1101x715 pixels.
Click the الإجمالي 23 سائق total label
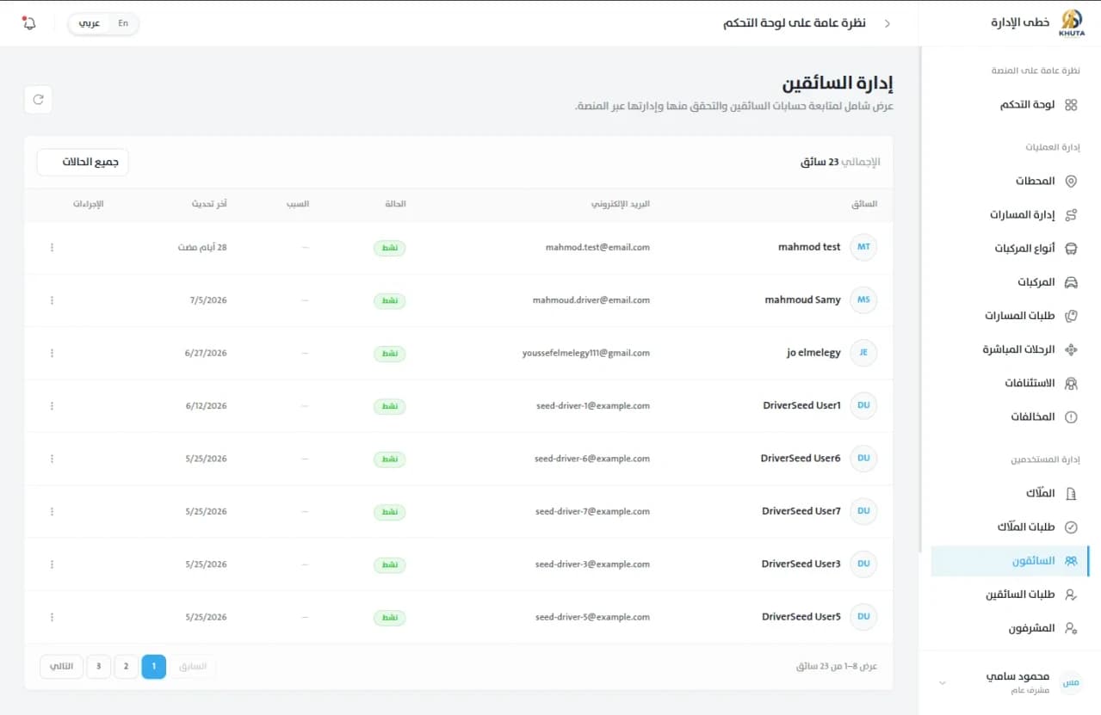(840, 162)
